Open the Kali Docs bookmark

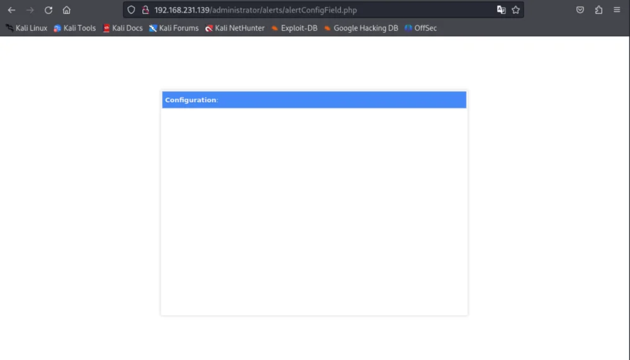pos(123,28)
